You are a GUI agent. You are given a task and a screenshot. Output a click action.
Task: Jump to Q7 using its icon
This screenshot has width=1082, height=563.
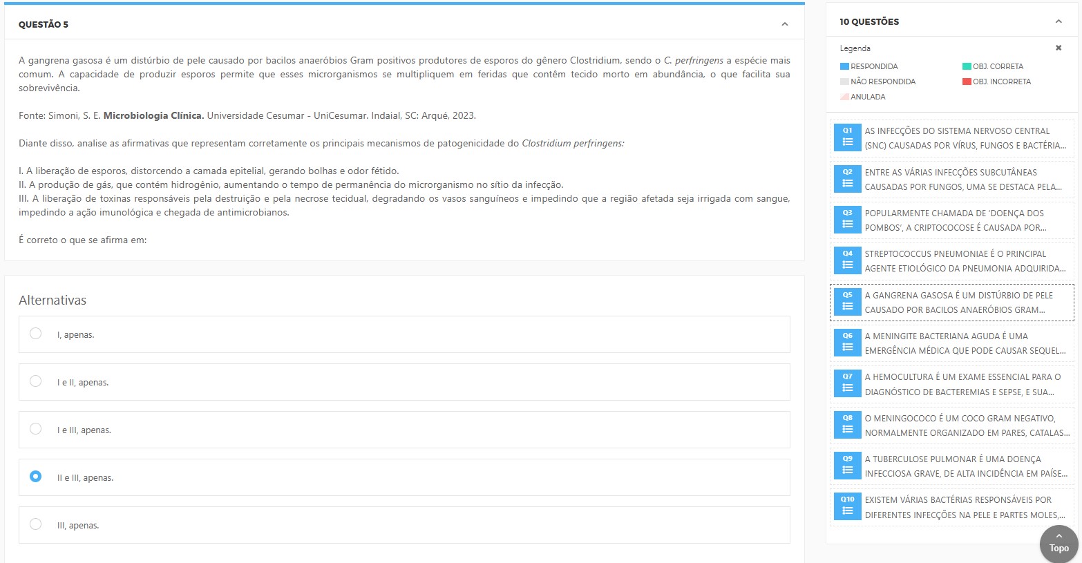pyautogui.click(x=847, y=384)
